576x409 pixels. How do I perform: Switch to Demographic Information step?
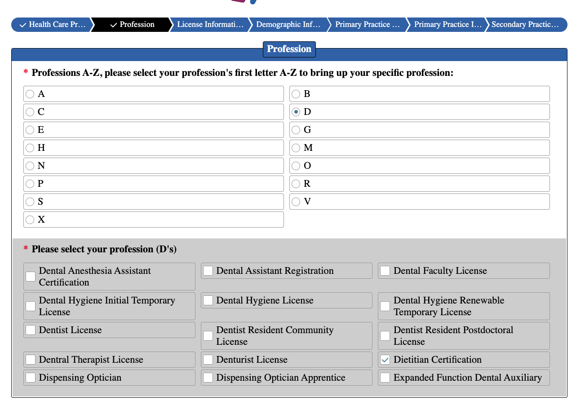(x=288, y=24)
